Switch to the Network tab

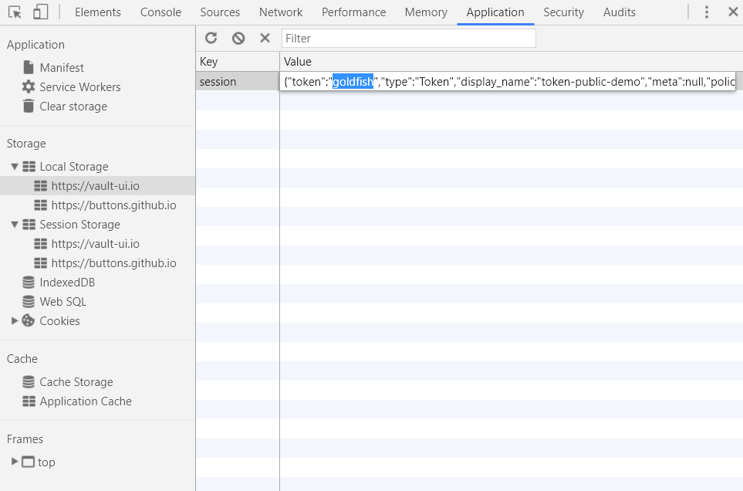[280, 12]
